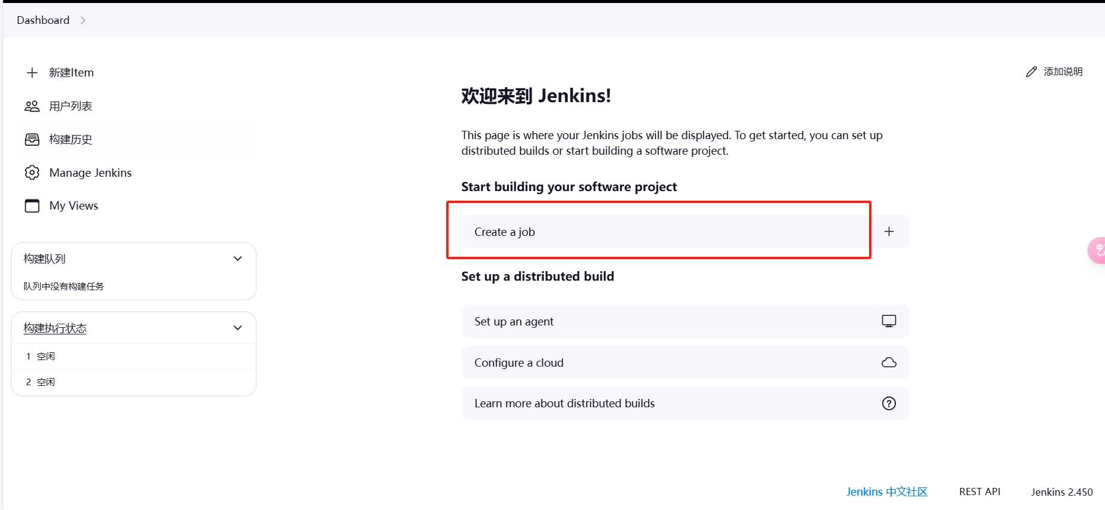The image size is (1105, 510).
Task: Open the REST API footer link
Action: tap(980, 492)
